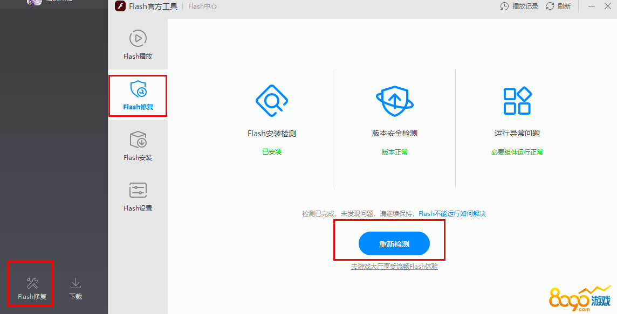617x314 pixels.
Task: Click the Flash中心 label in title bar
Action: click(202, 6)
